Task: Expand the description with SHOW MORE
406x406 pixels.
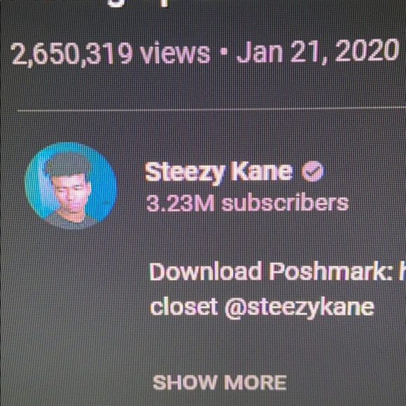Action: pos(220,382)
